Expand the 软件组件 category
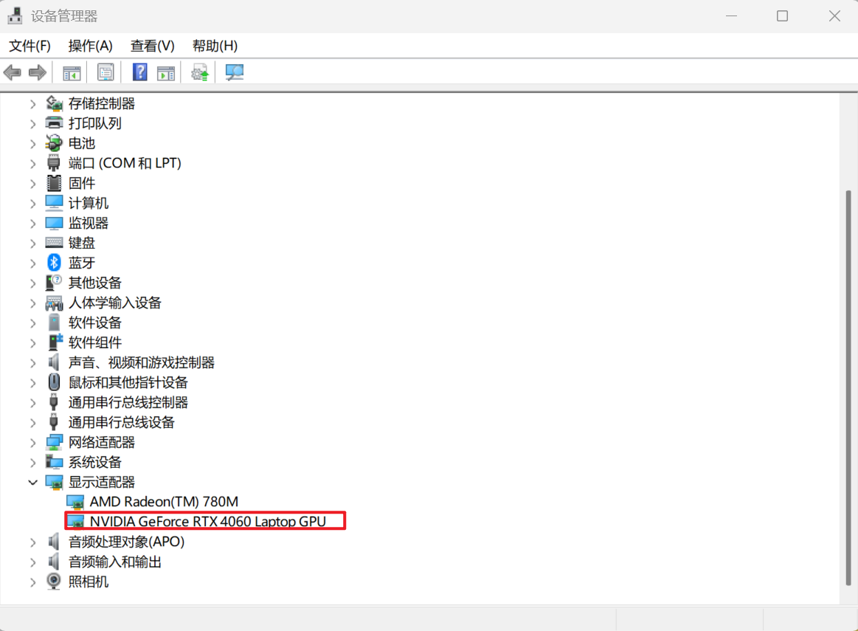858x631 pixels. tap(33, 343)
